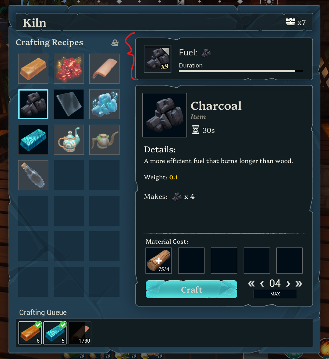
Task: Click the Craft button
Action: (191, 289)
